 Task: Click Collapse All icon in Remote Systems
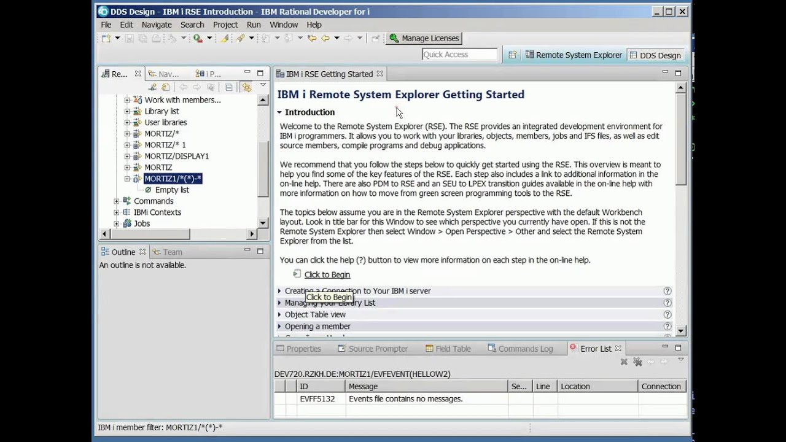(x=228, y=87)
